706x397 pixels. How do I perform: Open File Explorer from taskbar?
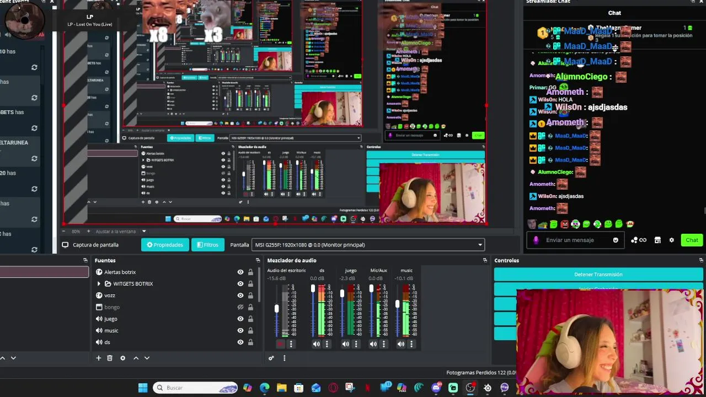click(x=281, y=388)
